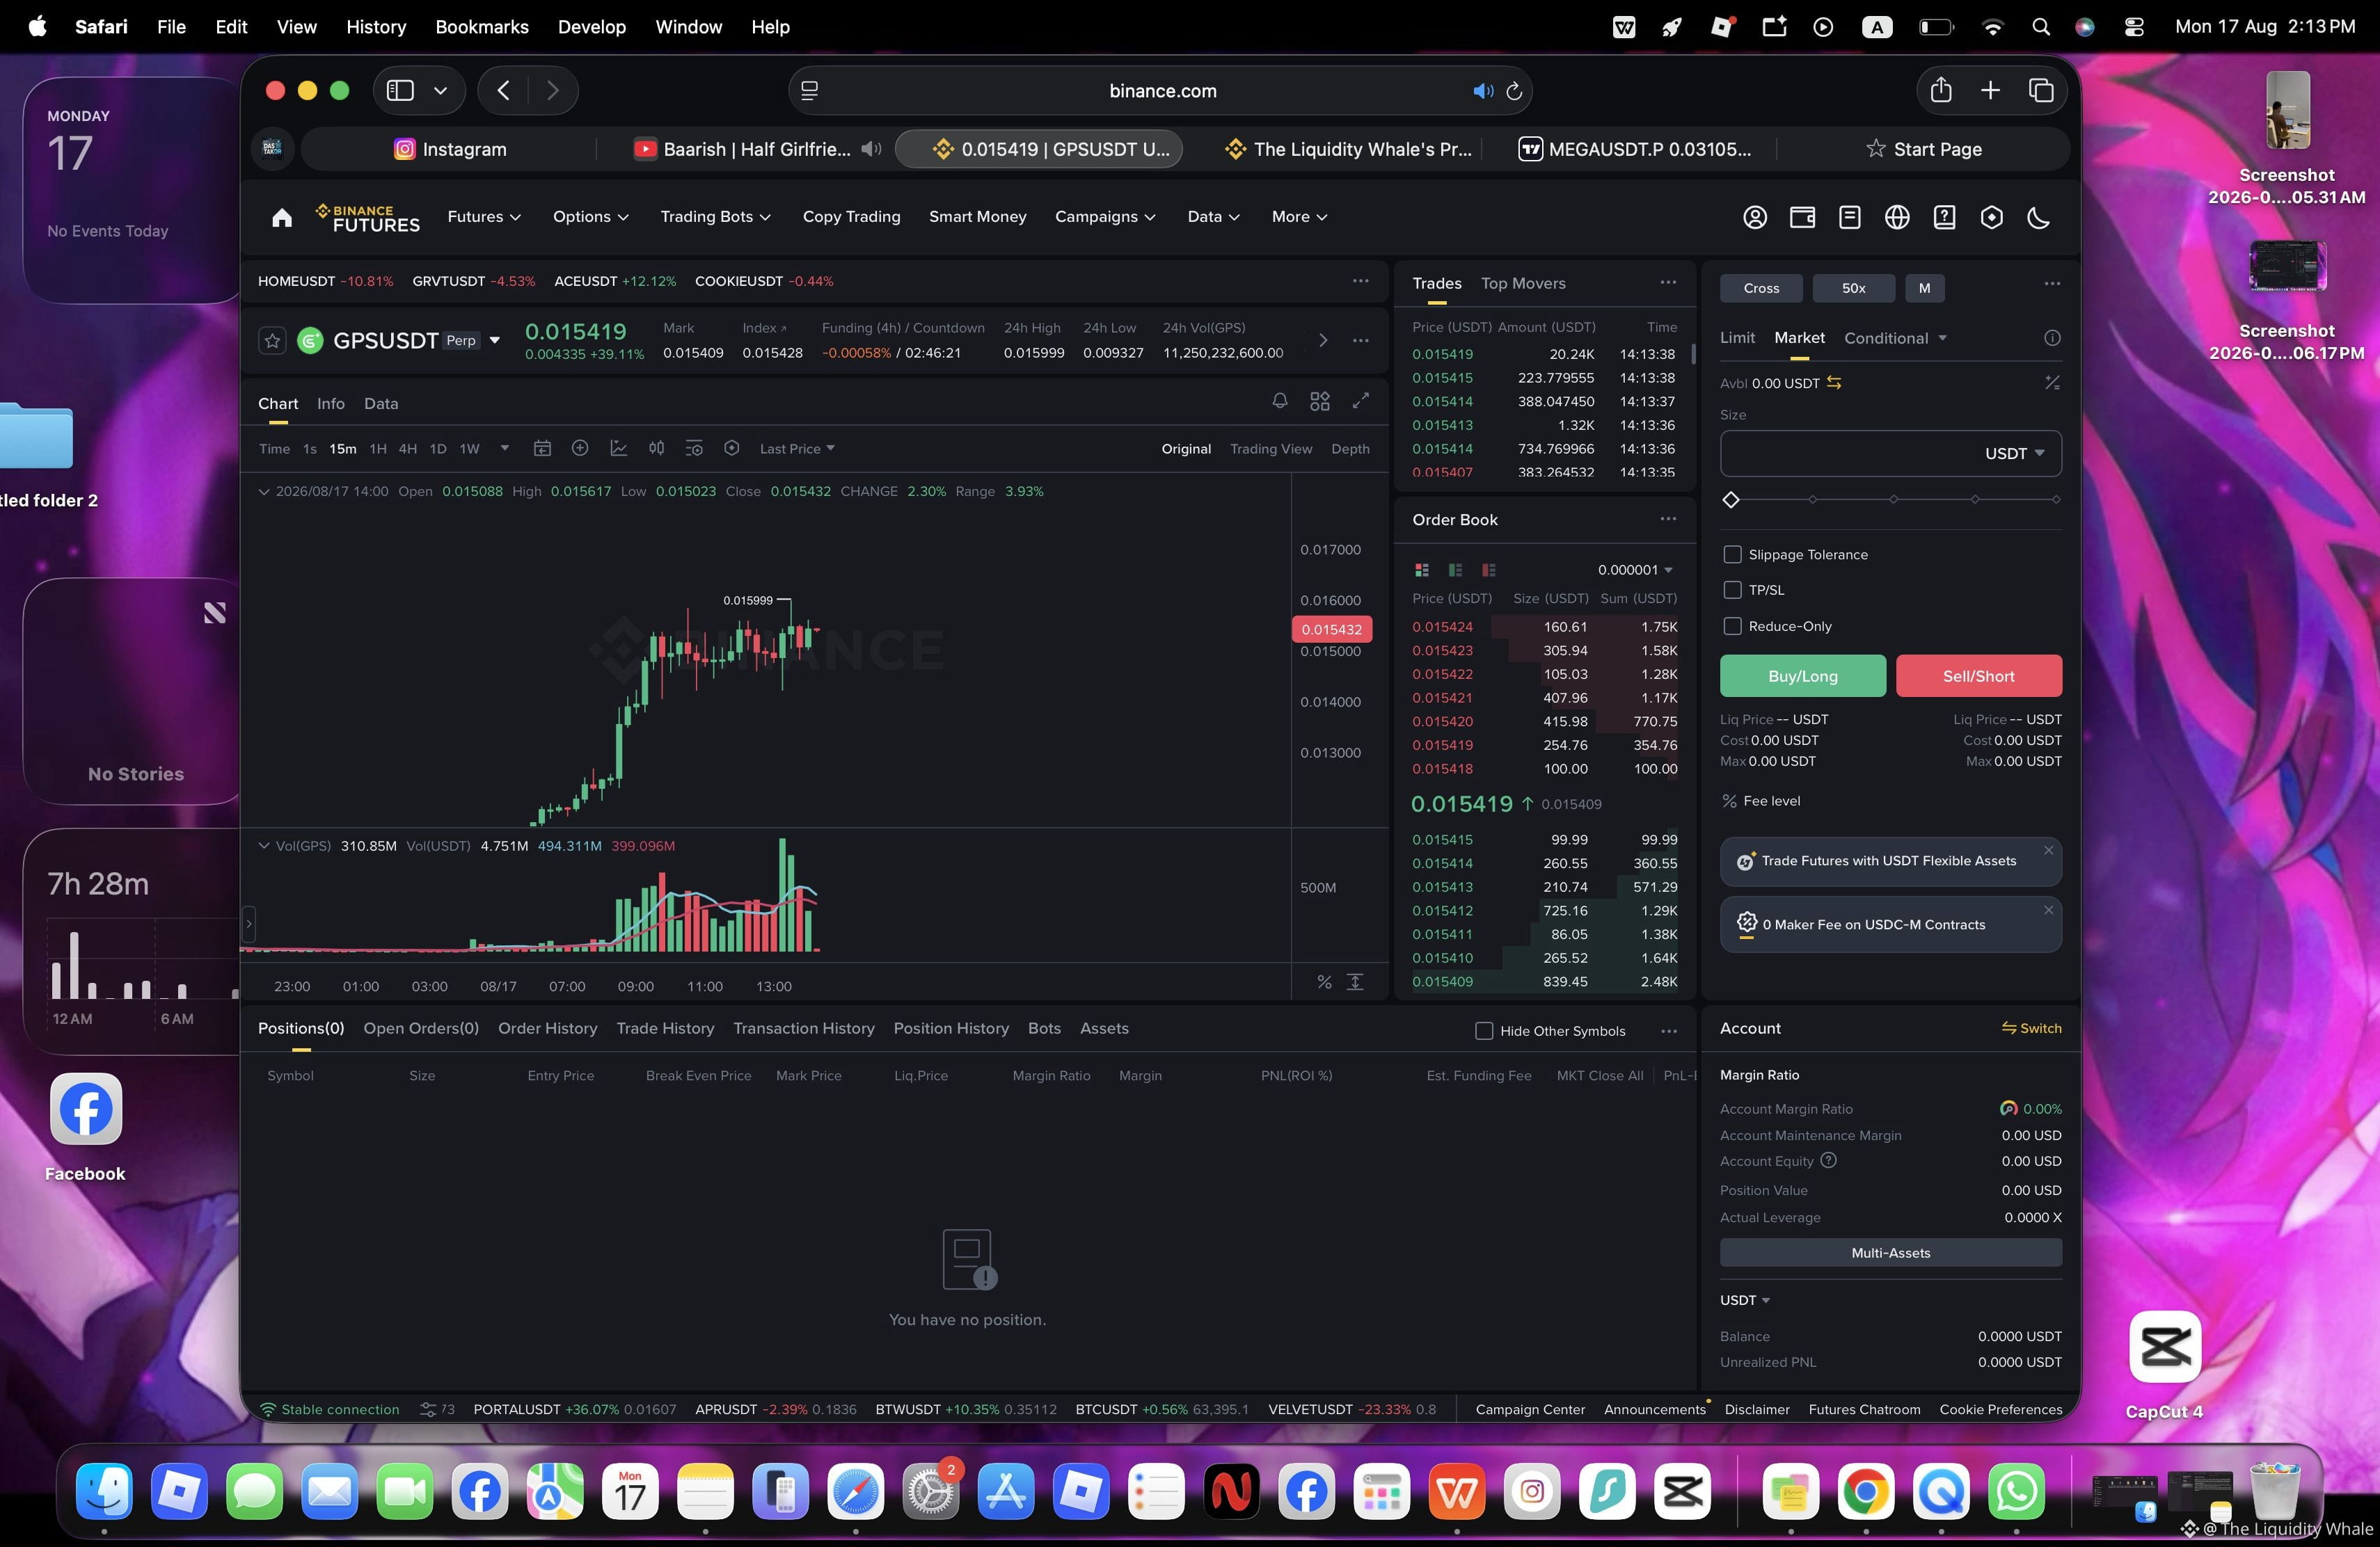This screenshot has height=1547, width=2380.
Task: Click the hexagon chart settings icon
Action: point(732,449)
